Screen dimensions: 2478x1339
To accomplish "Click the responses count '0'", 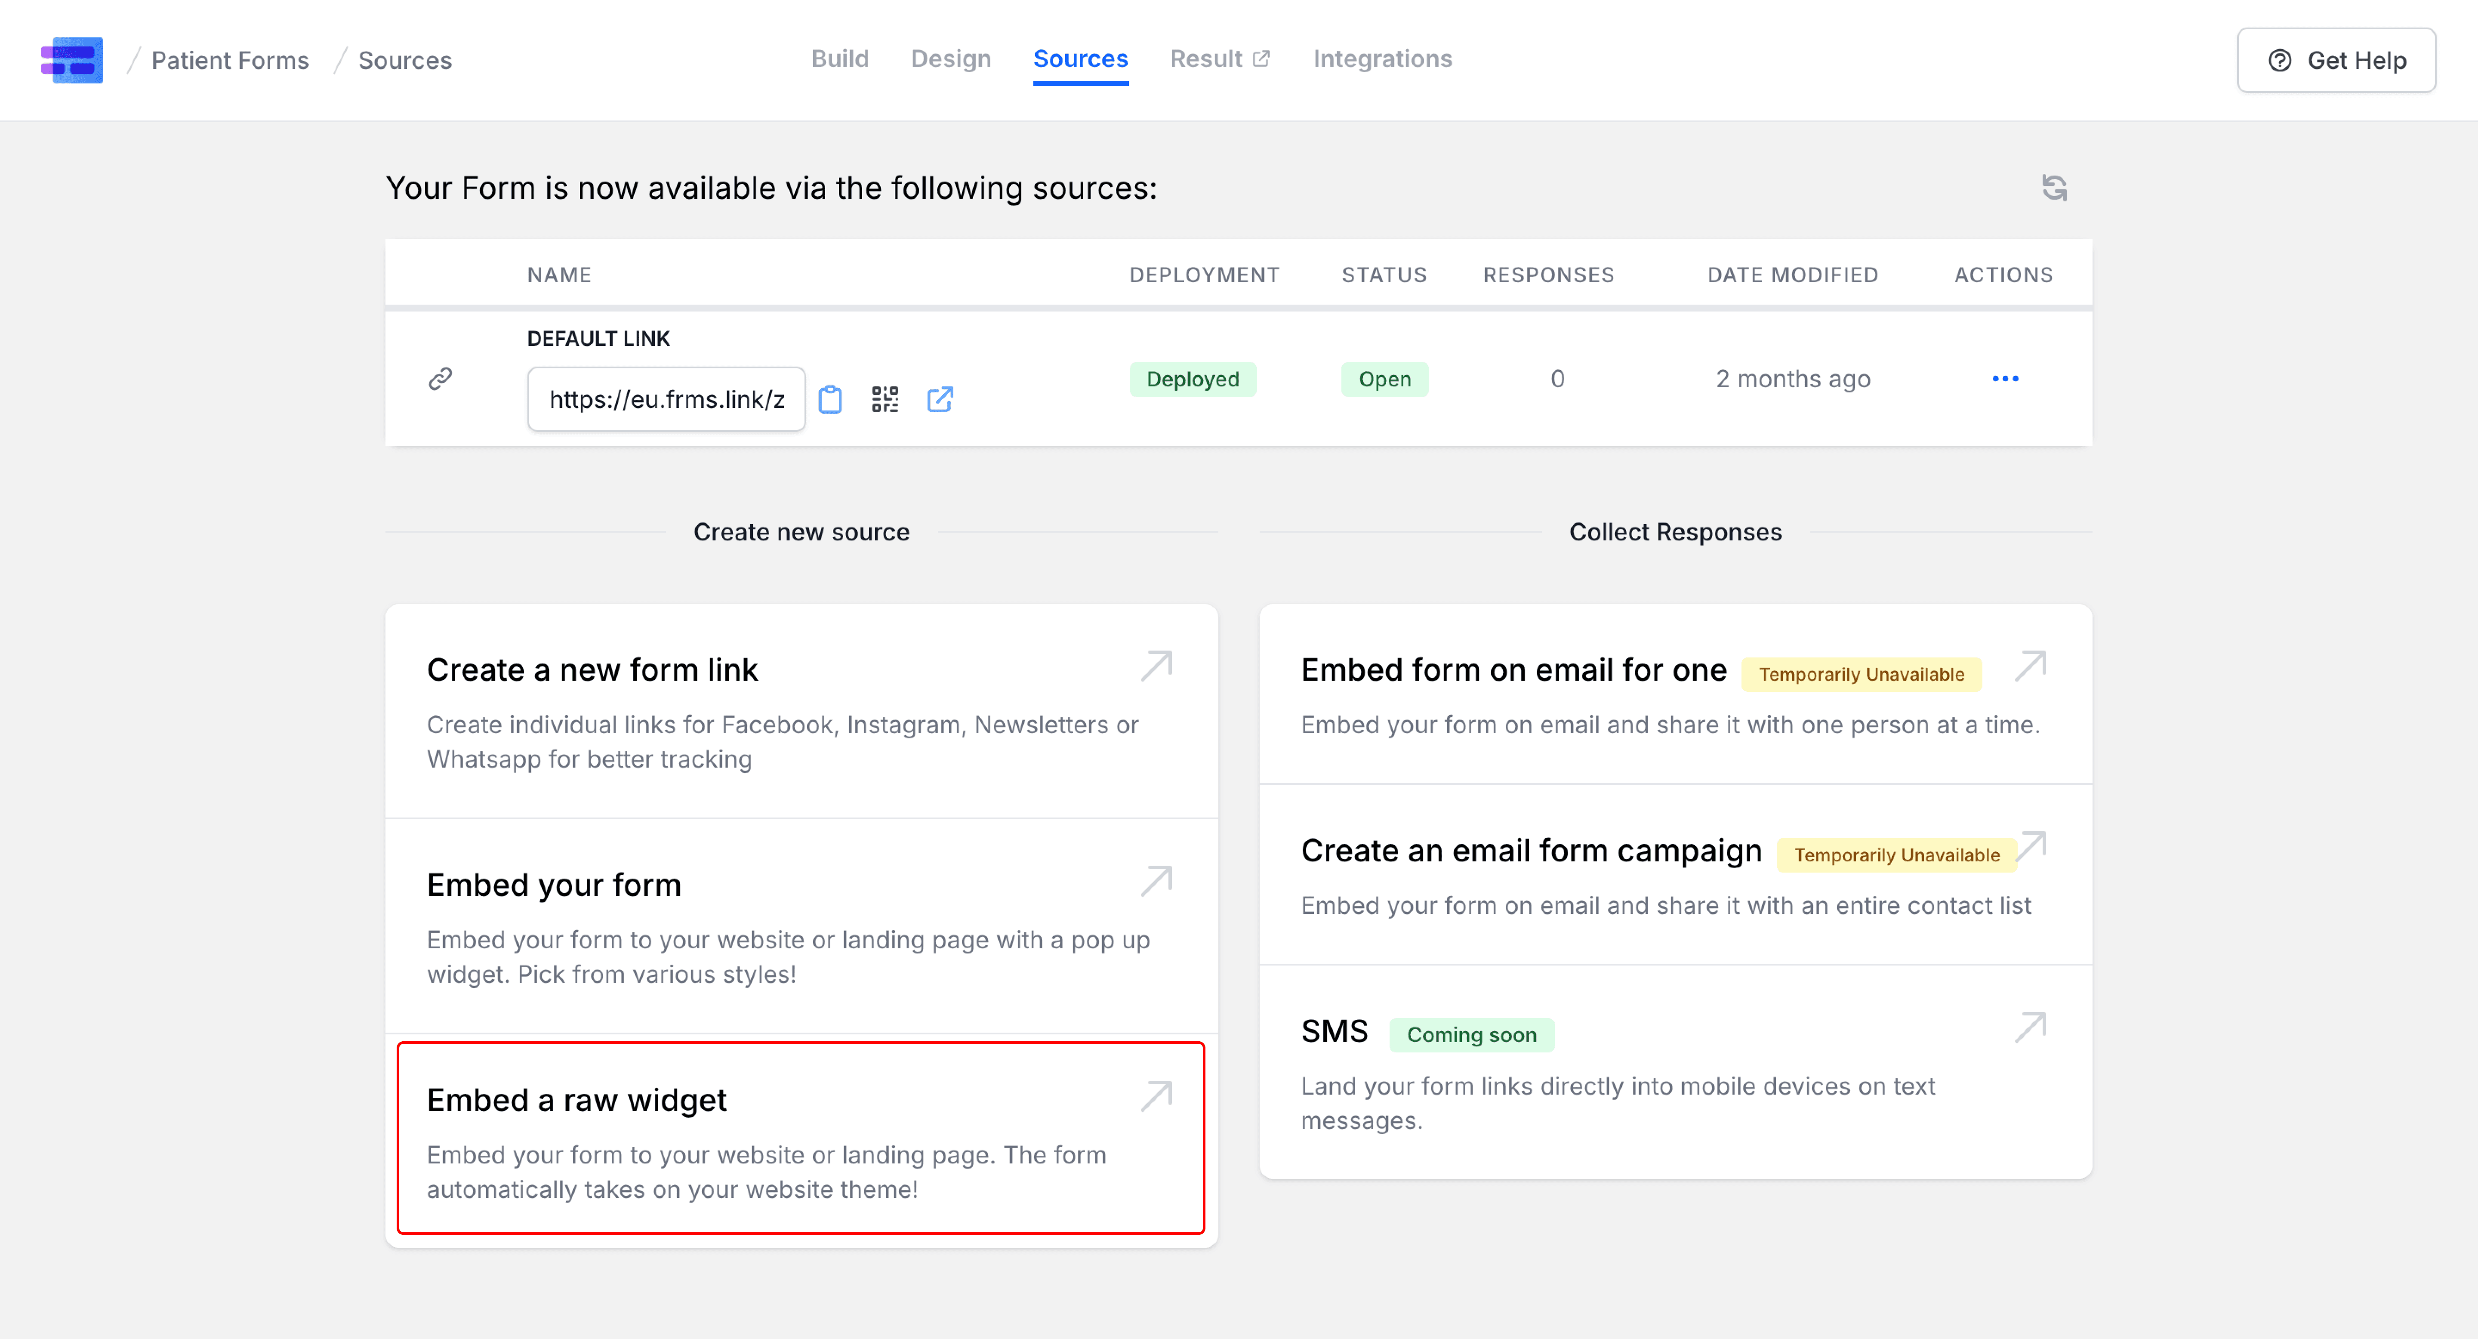I will (1557, 379).
